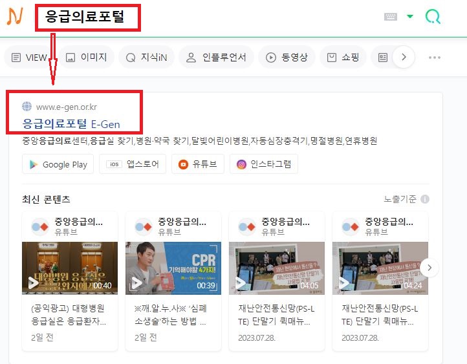Click the info icon next to 노출기준
This screenshot has height=364, width=467.
tap(425, 199)
